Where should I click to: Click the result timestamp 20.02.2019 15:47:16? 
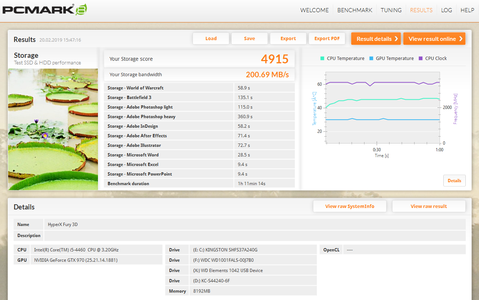click(x=60, y=40)
